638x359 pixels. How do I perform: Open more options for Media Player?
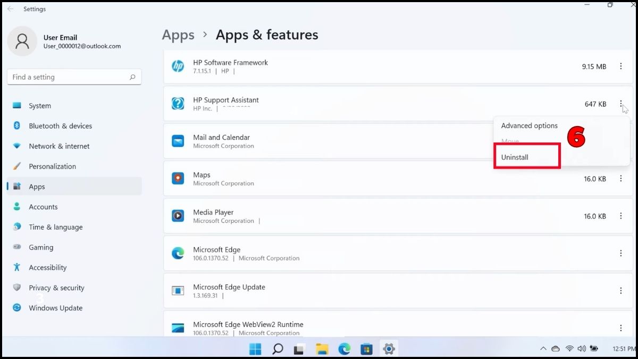pyautogui.click(x=620, y=216)
